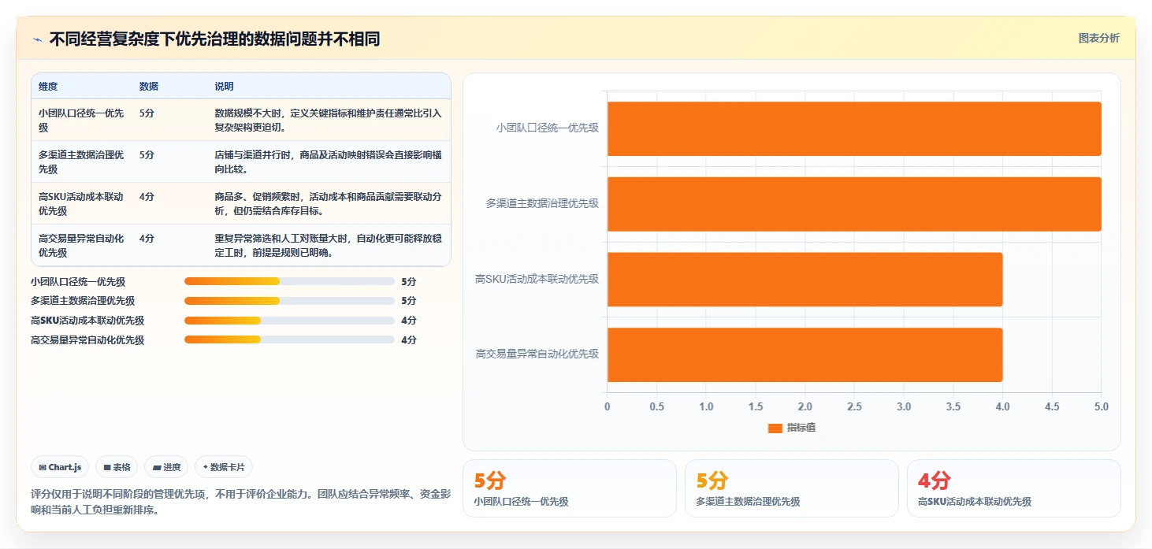Screen dimensions: 1152x549
Task: Click the footer note starting 评分仅用于说明
Action: 241,502
